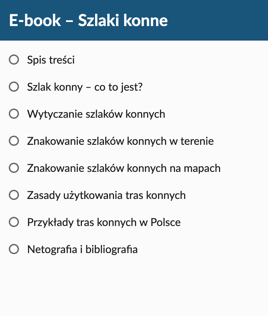Viewport: 268px width, 316px height.
Task: Open the 'Wytyczanie szlaków konnych' chapter text
Action: [96, 114]
